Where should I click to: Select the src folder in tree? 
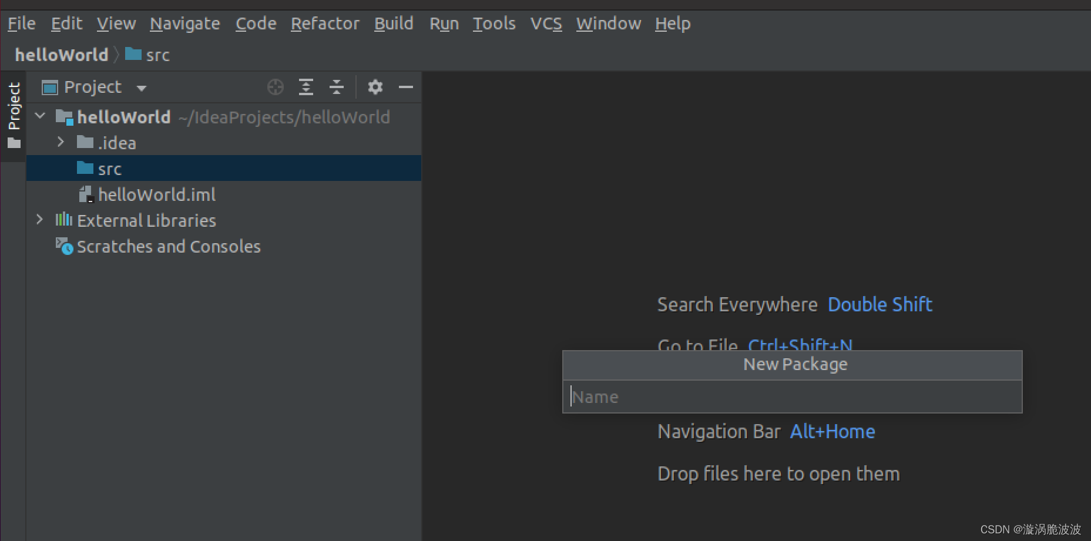[224, 169]
